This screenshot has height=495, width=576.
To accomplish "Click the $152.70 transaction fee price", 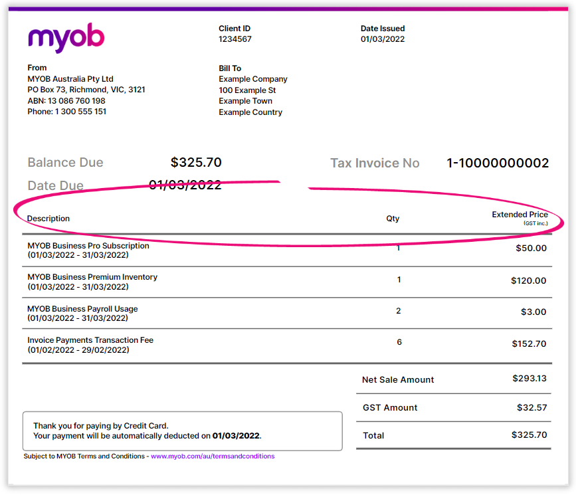I will (529, 344).
